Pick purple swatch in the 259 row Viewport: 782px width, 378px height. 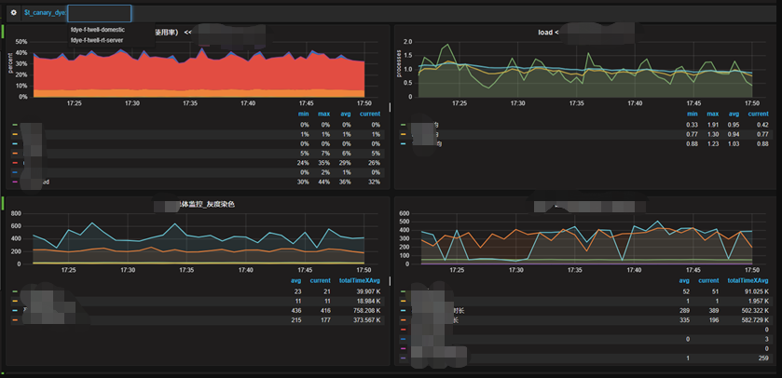403,358
